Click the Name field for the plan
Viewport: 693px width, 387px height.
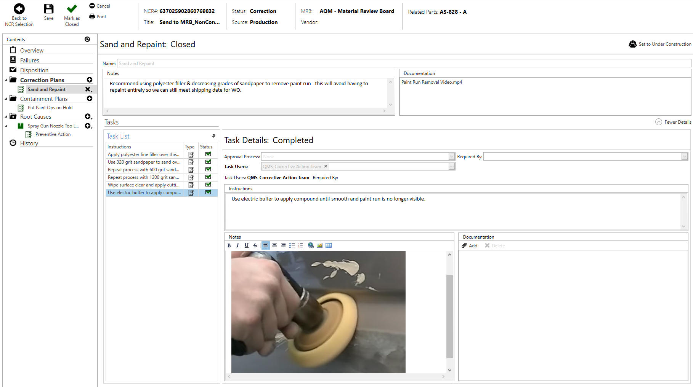click(404, 64)
